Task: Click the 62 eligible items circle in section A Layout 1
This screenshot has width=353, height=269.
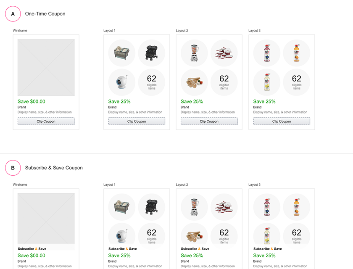Action: (x=152, y=82)
